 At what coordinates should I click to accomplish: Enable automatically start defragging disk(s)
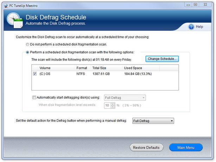(x=34, y=98)
